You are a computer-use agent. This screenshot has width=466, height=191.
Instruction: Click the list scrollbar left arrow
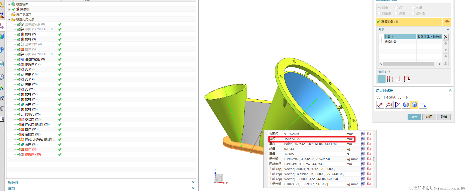coord(381,64)
